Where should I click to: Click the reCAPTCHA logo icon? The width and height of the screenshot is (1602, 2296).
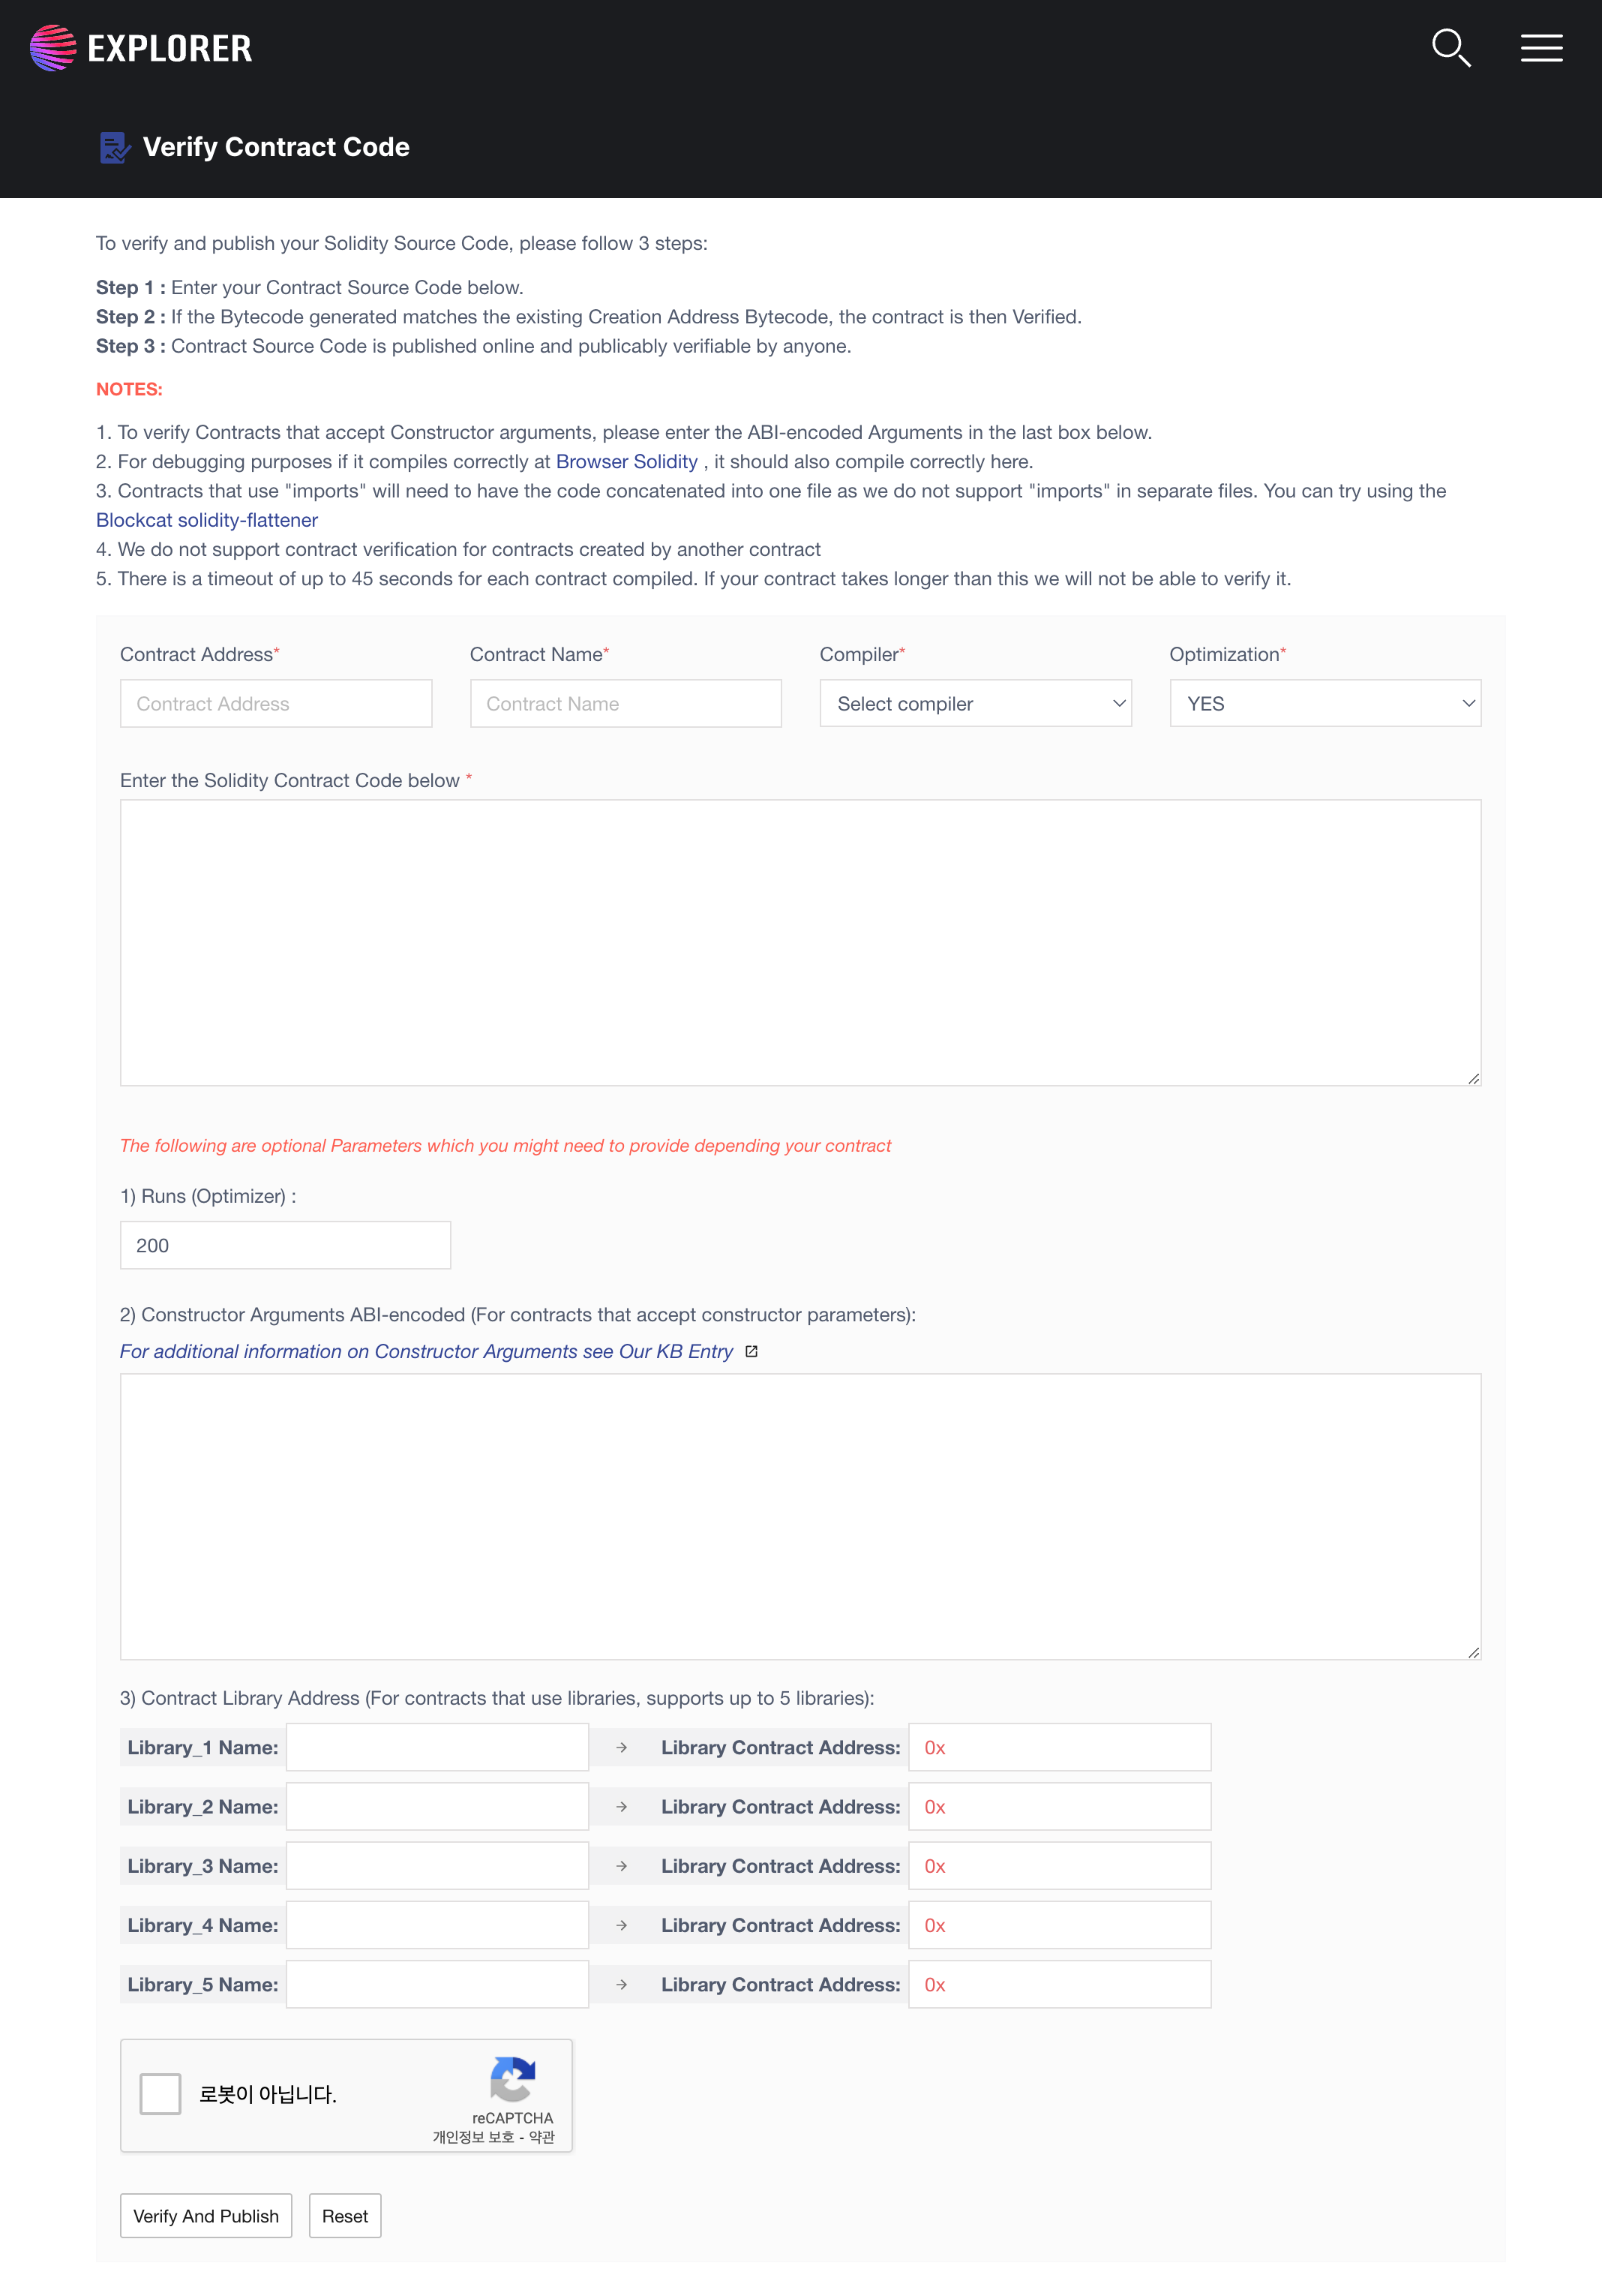coord(513,2080)
